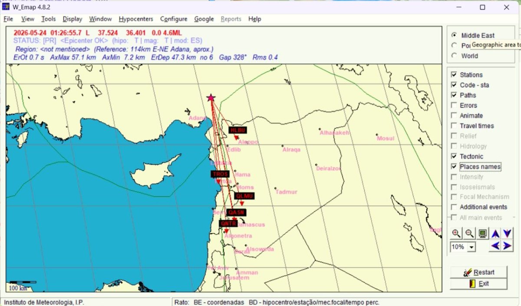This screenshot has height=306, width=521.
Task: Click the Restart button
Action: point(478,272)
